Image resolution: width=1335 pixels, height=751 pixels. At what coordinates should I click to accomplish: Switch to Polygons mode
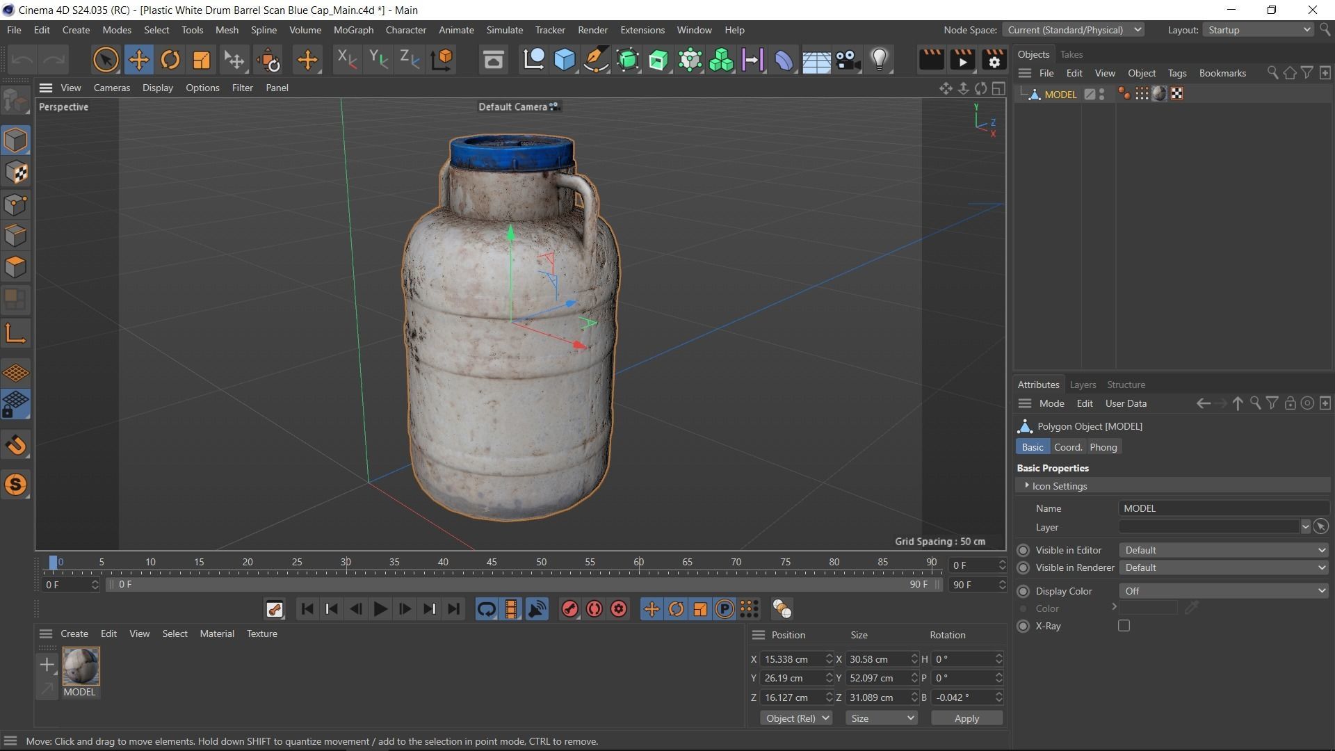(x=15, y=267)
